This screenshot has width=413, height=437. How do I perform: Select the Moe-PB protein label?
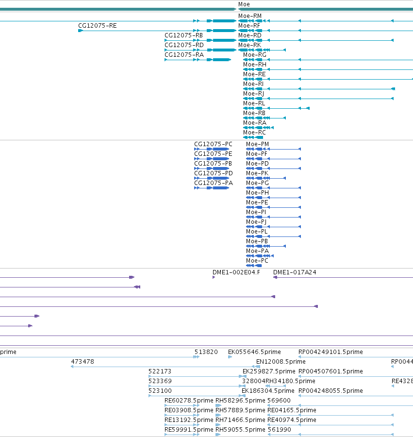click(257, 241)
